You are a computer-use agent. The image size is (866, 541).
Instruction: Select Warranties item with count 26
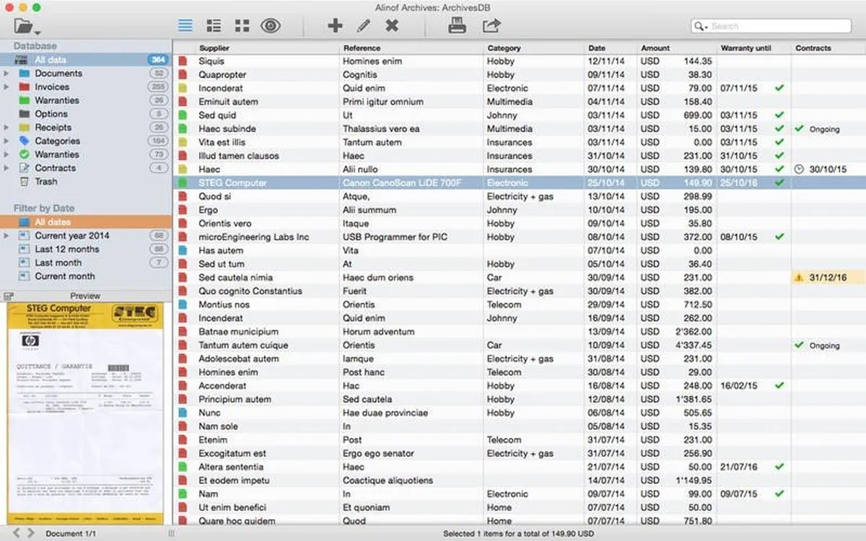86,100
